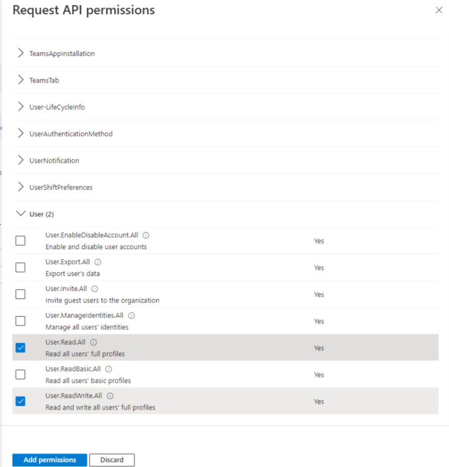Close the Request API permissions panel
This screenshot has width=449, height=467.
click(439, 10)
